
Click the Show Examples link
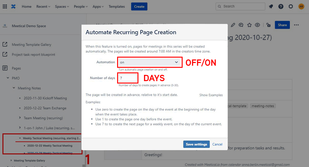(x=211, y=95)
